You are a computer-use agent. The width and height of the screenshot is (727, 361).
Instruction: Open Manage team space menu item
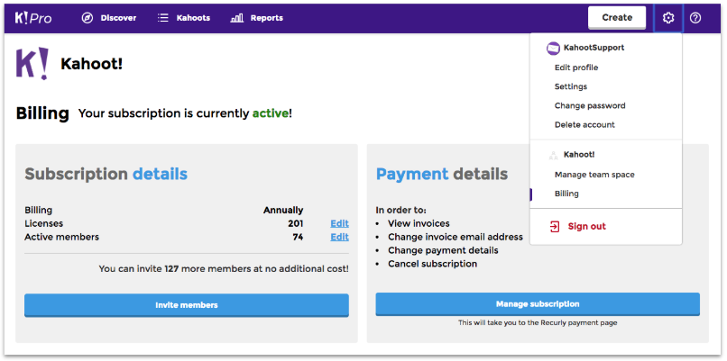click(594, 175)
